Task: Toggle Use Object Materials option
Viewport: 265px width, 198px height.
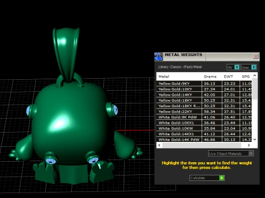Action: point(231,153)
